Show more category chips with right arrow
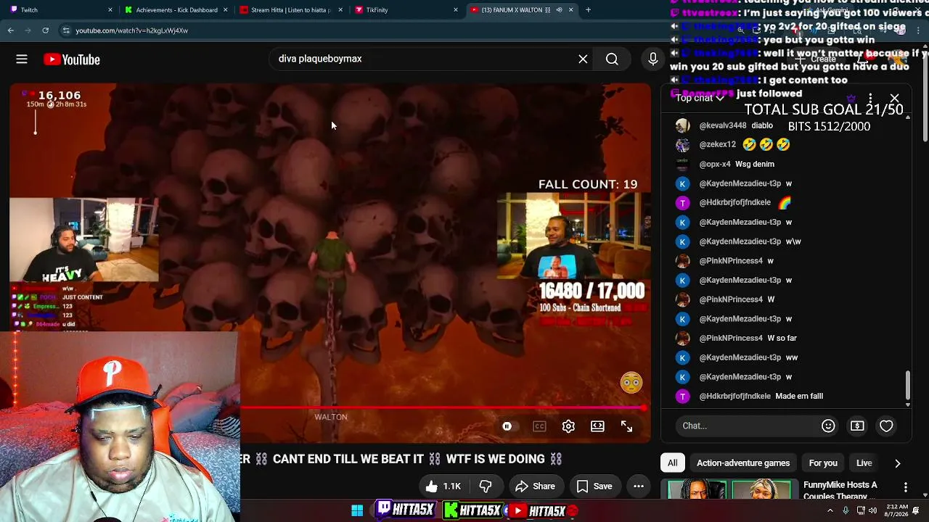The image size is (929, 522). [x=897, y=463]
